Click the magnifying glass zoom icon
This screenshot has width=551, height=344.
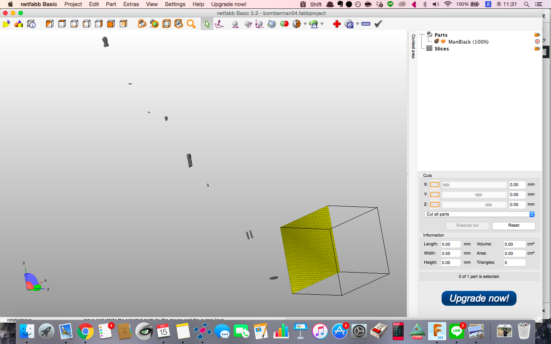pos(191,24)
